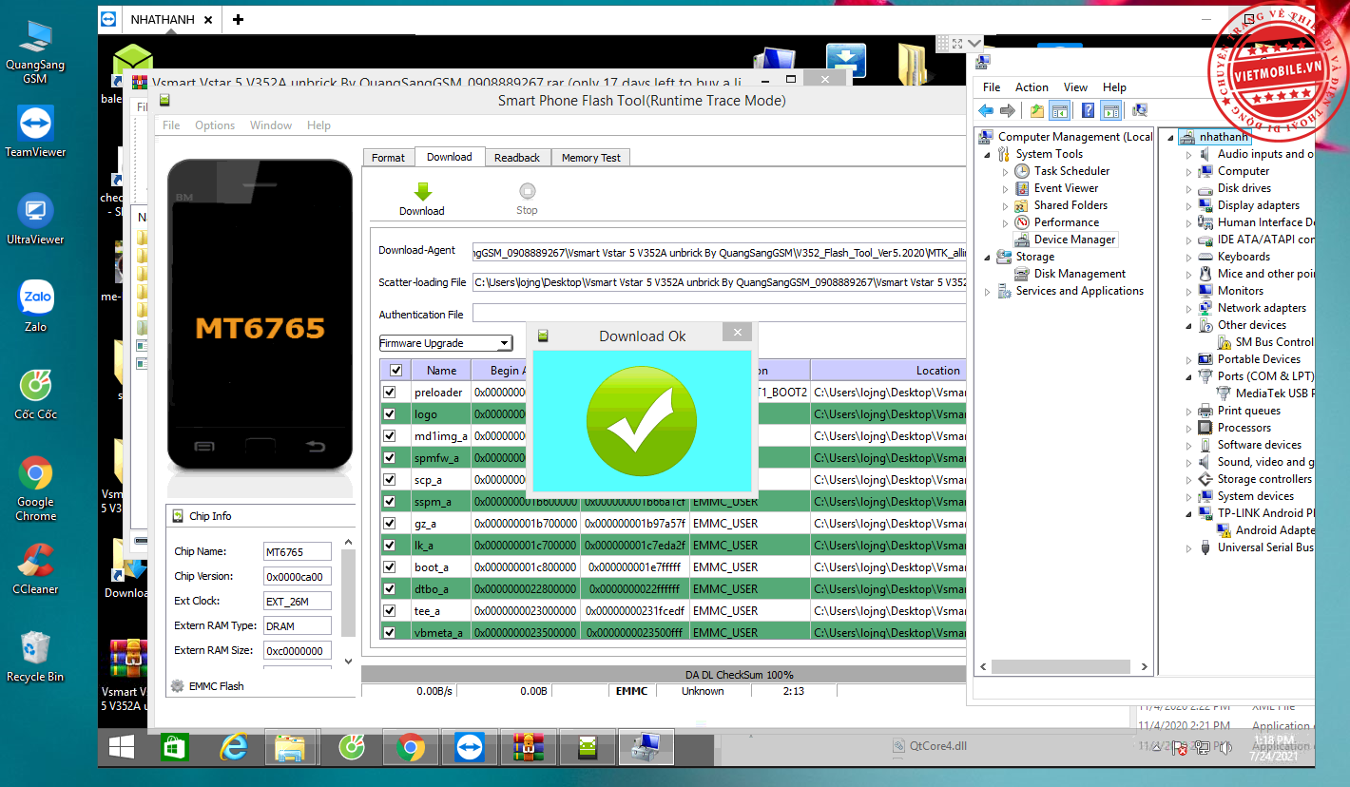Expand Services and Applications node
This screenshot has height=787, width=1350.
(x=987, y=291)
